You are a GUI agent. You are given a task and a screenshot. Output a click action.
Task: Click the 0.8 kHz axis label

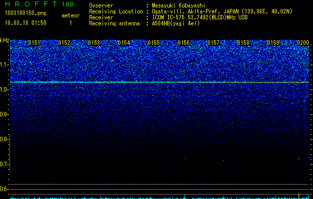(3, 139)
